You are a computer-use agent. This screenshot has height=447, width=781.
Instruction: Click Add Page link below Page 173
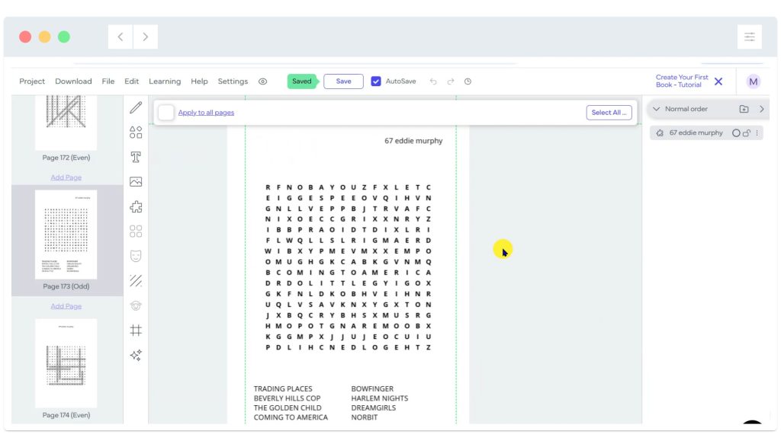[66, 306]
